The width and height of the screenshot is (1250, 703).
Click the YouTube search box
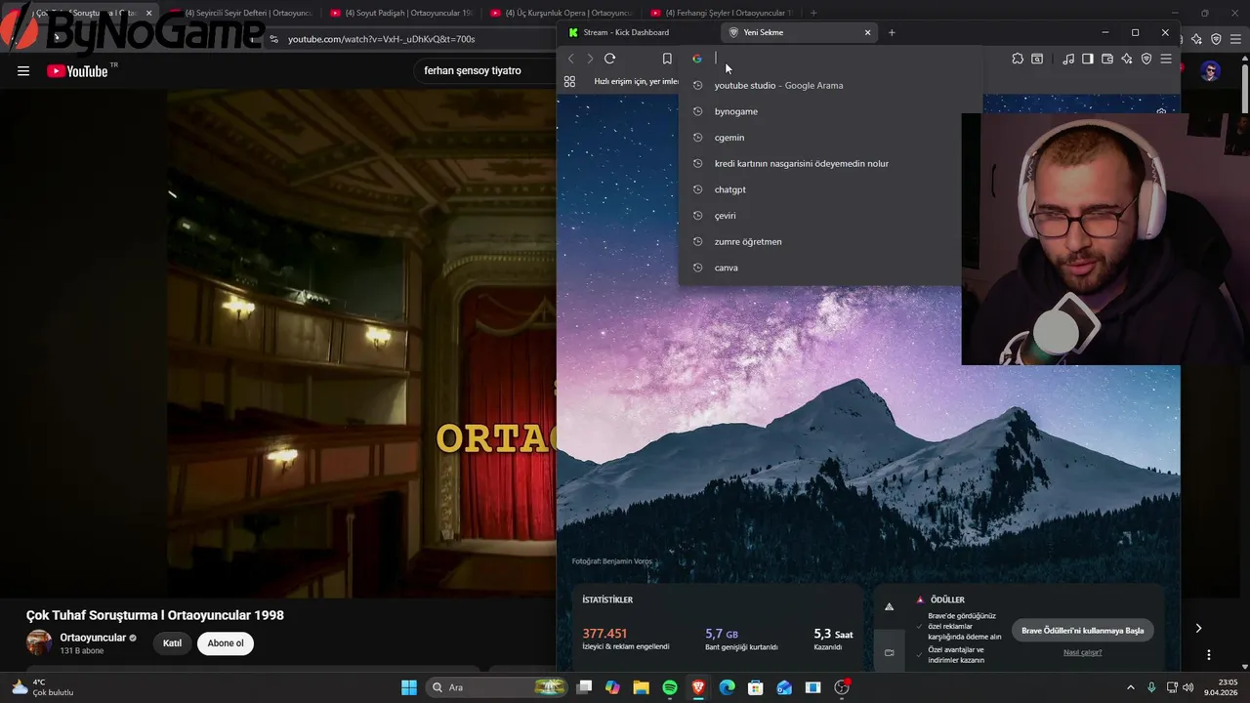tap(484, 70)
